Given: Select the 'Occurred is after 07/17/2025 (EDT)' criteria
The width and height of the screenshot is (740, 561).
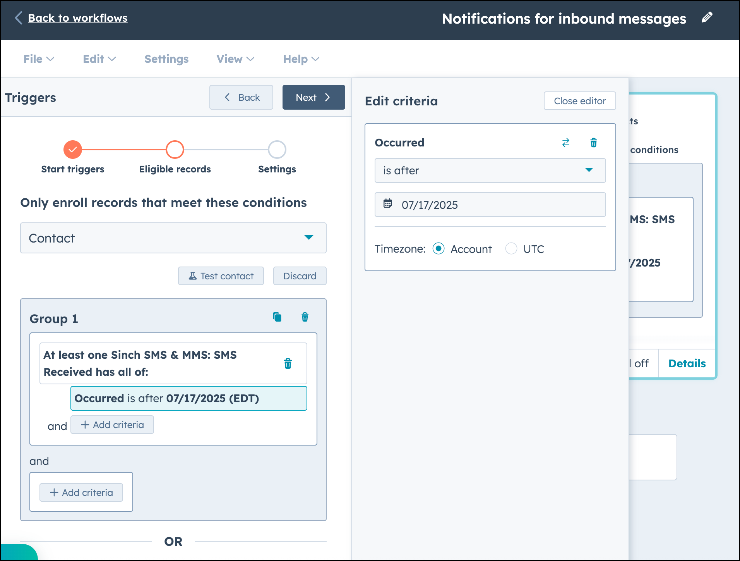Looking at the screenshot, I should [x=189, y=398].
